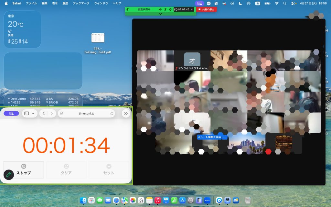This screenshot has width=331, height=207.
Task: Expand the screen share control bar chevron
Action: coord(161,14)
